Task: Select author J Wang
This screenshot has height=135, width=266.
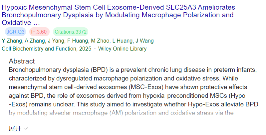Action: pos(144,41)
